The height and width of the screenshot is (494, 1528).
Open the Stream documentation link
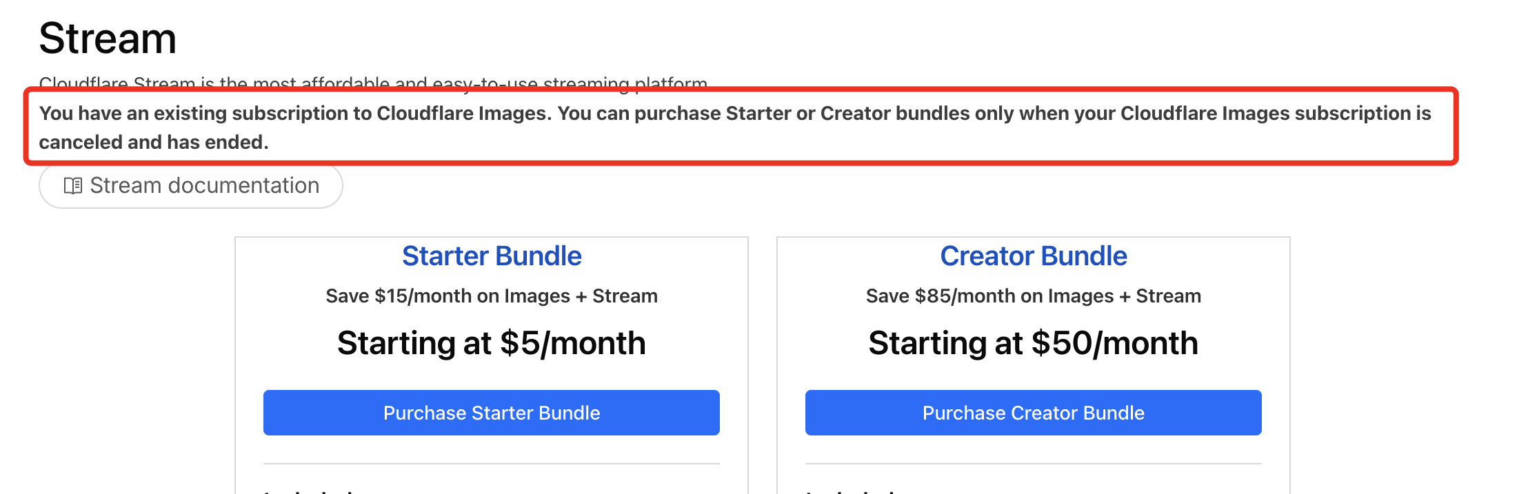[204, 186]
